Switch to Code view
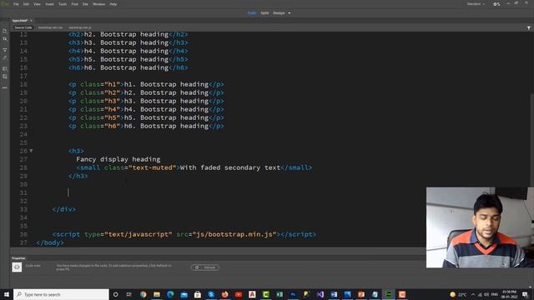534x300 pixels. [252, 13]
